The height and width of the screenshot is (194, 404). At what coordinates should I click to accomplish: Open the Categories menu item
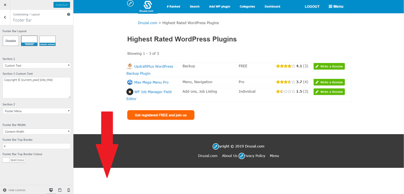click(x=247, y=6)
